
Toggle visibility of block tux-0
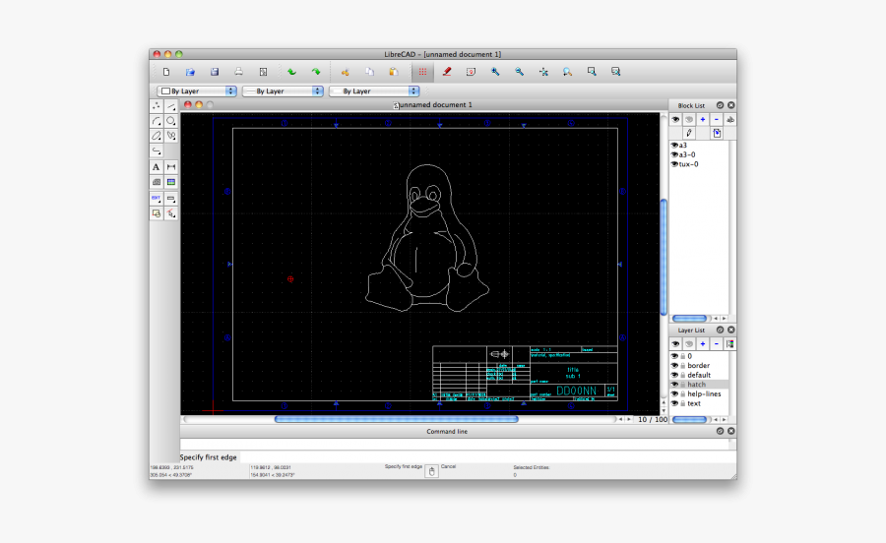click(x=674, y=164)
